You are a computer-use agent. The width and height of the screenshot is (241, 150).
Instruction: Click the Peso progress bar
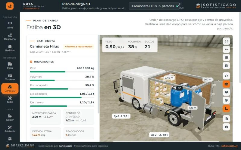[62, 72]
